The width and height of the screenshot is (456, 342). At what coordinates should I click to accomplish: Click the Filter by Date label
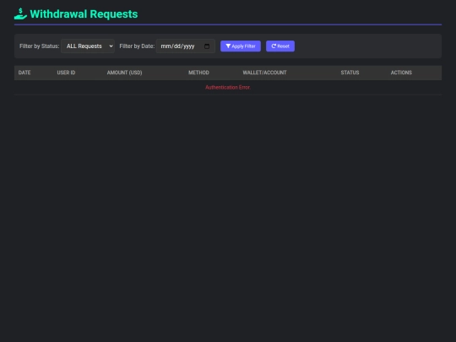coord(137,46)
